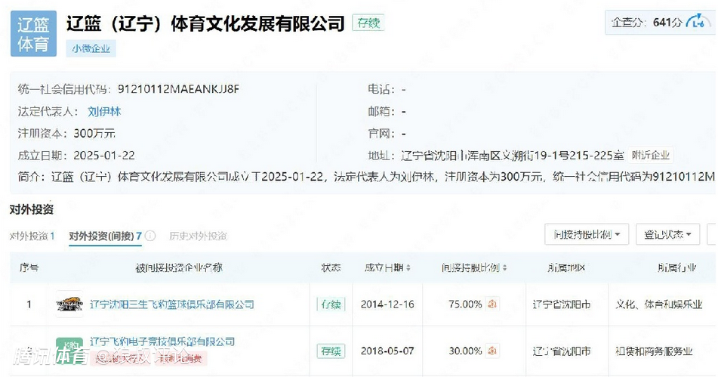Screen dimensions: 718x377
Task: Open 辽宁沈阳三生飞豹篮球俱乐部有限公司 link
Action: tap(171, 304)
